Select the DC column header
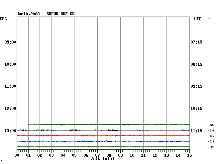 (209, 18)
